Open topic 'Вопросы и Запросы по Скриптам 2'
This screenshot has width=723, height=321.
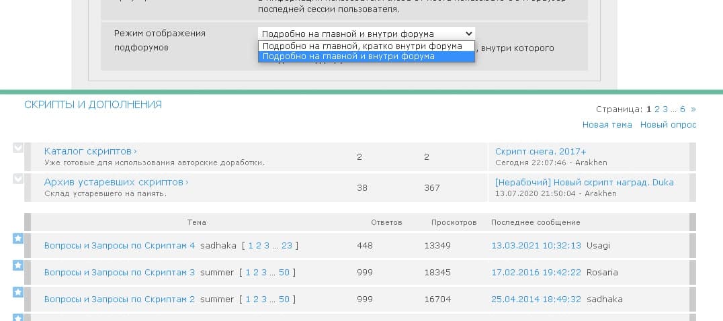[120, 299]
